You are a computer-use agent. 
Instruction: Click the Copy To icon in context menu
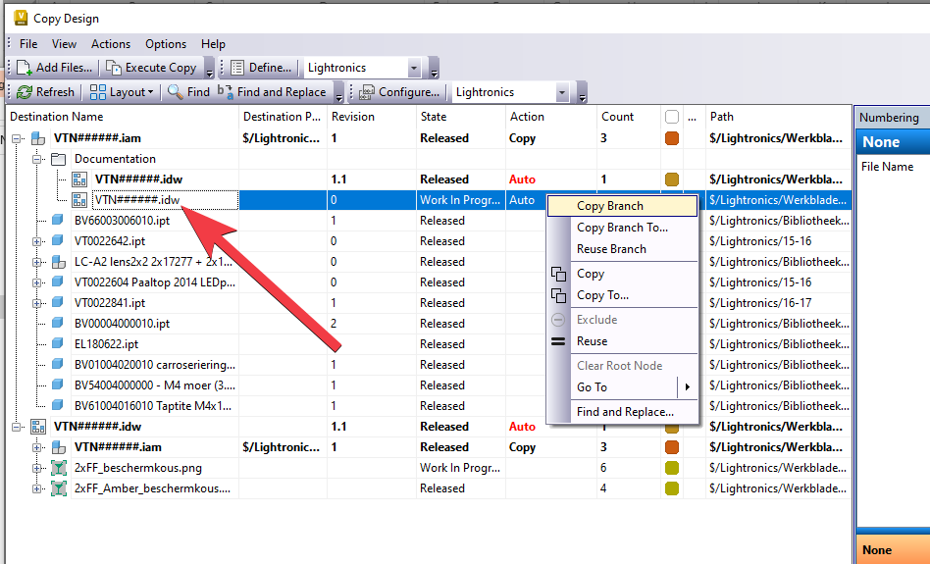[x=558, y=294]
